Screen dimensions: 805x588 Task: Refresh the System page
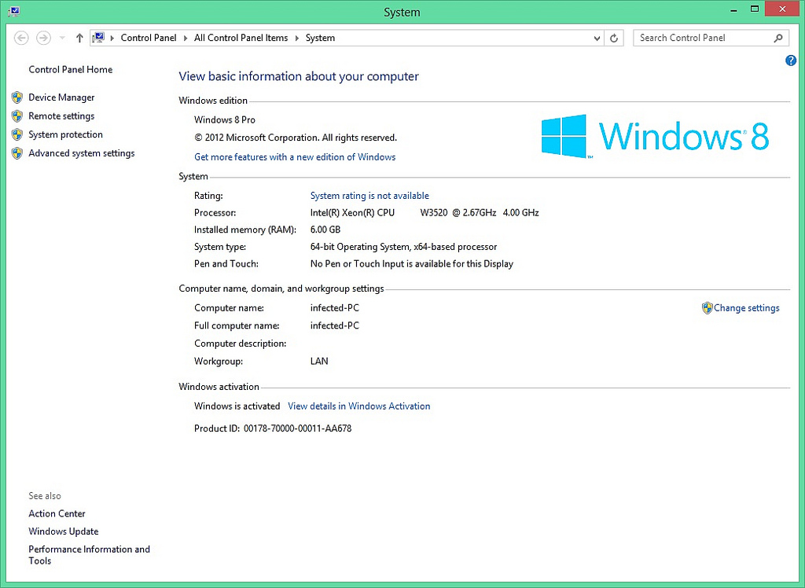(x=614, y=38)
